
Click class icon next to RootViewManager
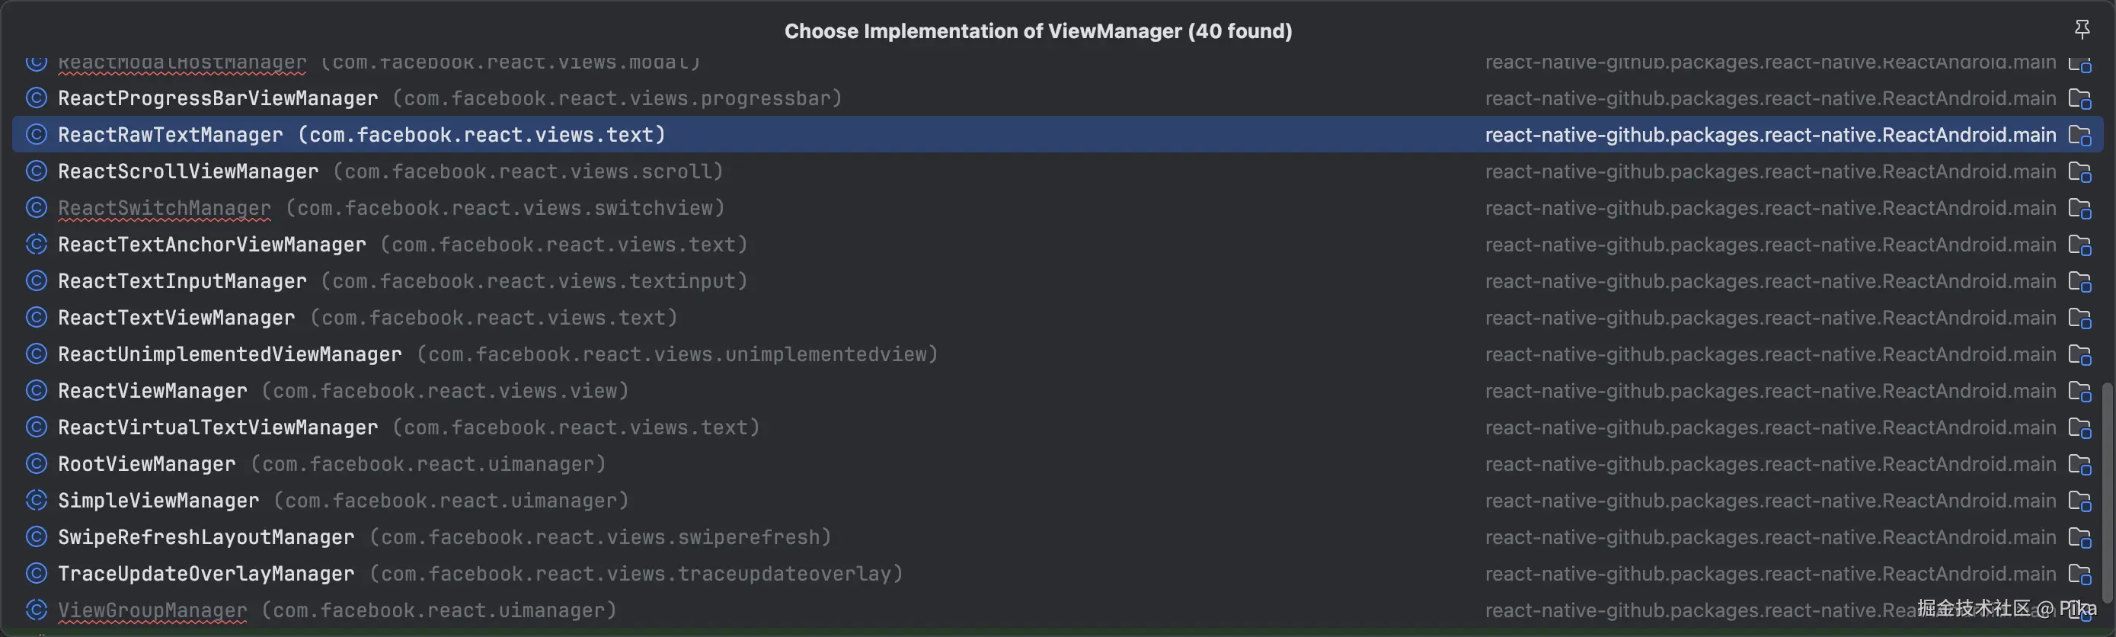pos(36,464)
